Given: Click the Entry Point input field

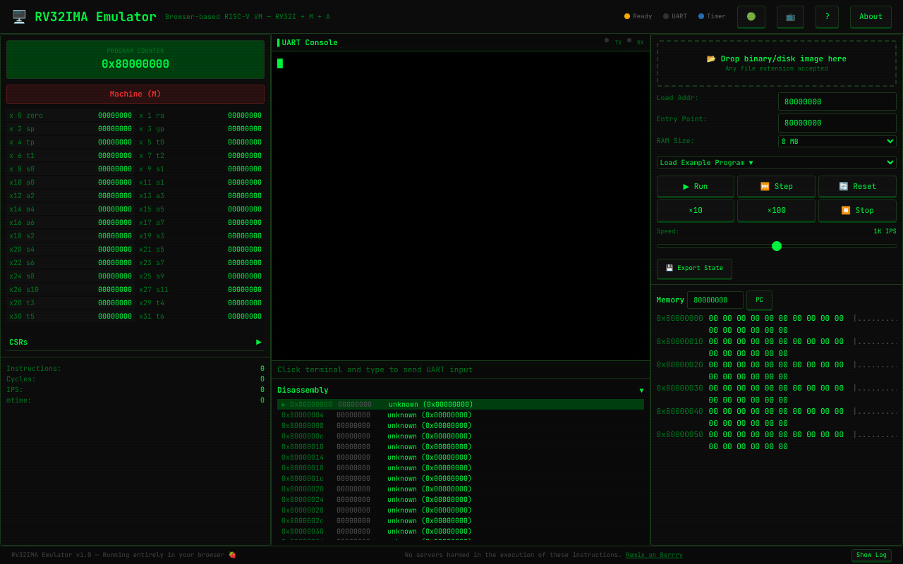Looking at the screenshot, I should 837,123.
